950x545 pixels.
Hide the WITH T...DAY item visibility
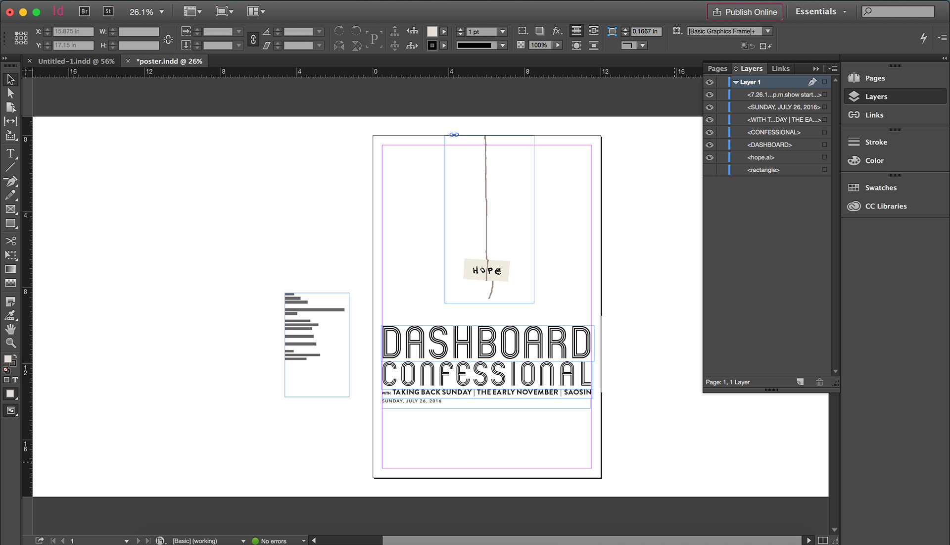pyautogui.click(x=710, y=120)
